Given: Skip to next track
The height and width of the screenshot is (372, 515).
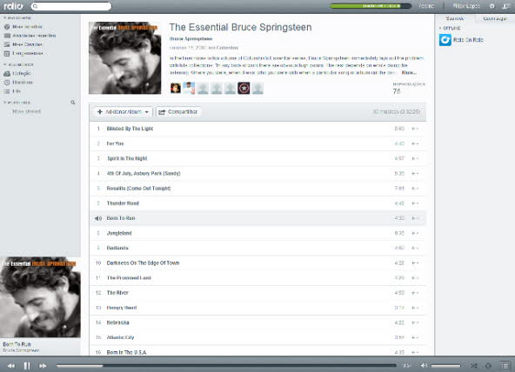Looking at the screenshot, I should click(x=43, y=366).
